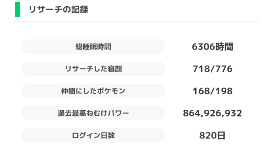
Task: Click the divider line below the header
Action: point(135,22)
